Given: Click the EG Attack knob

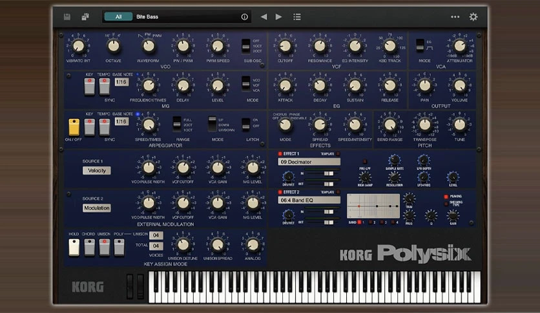Looking at the screenshot, I should (285, 85).
